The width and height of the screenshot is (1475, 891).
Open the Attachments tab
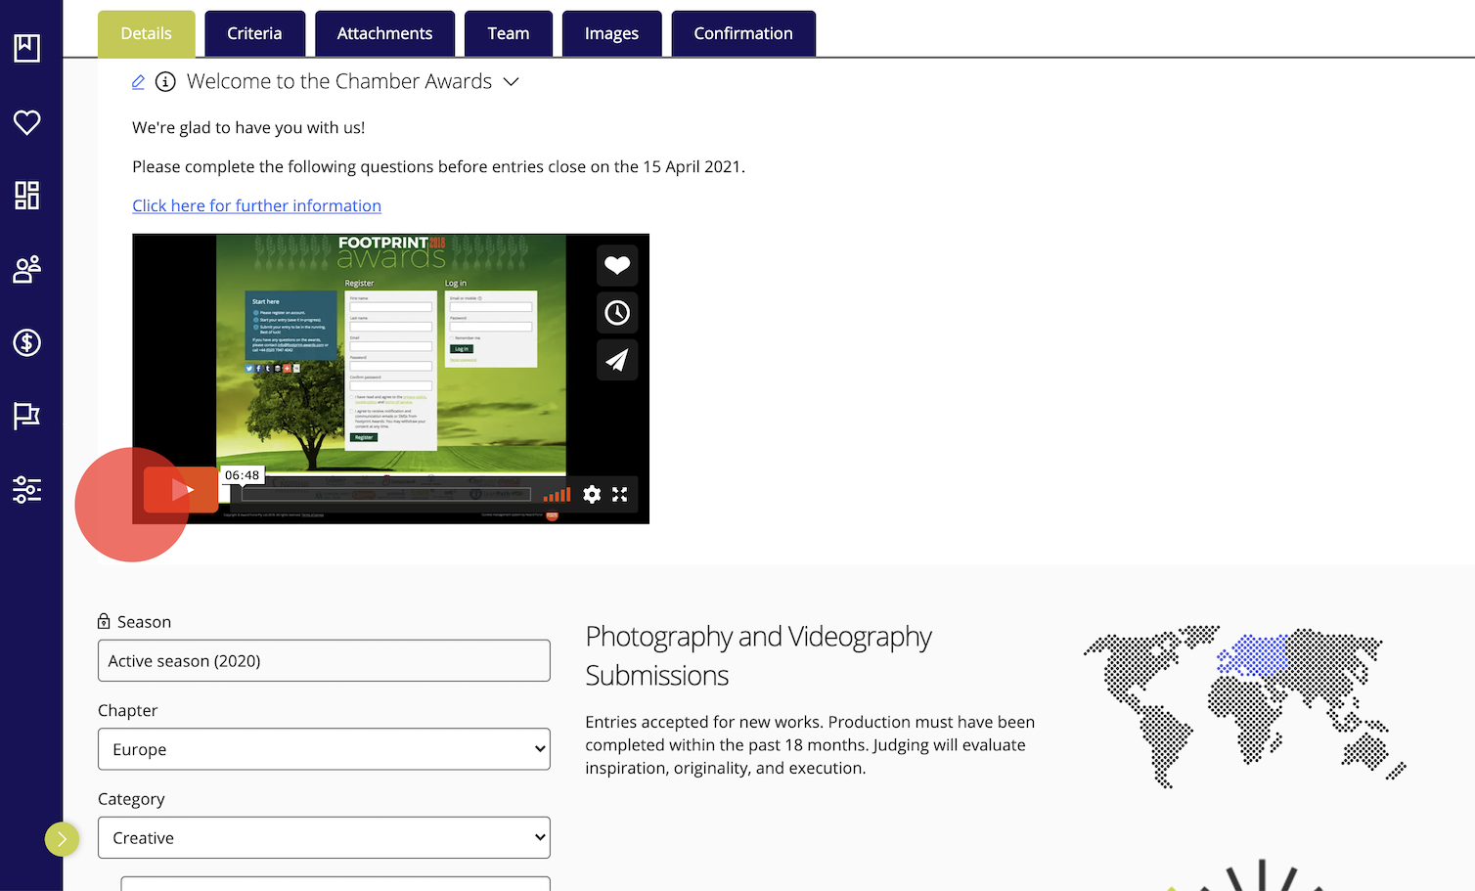[384, 32]
